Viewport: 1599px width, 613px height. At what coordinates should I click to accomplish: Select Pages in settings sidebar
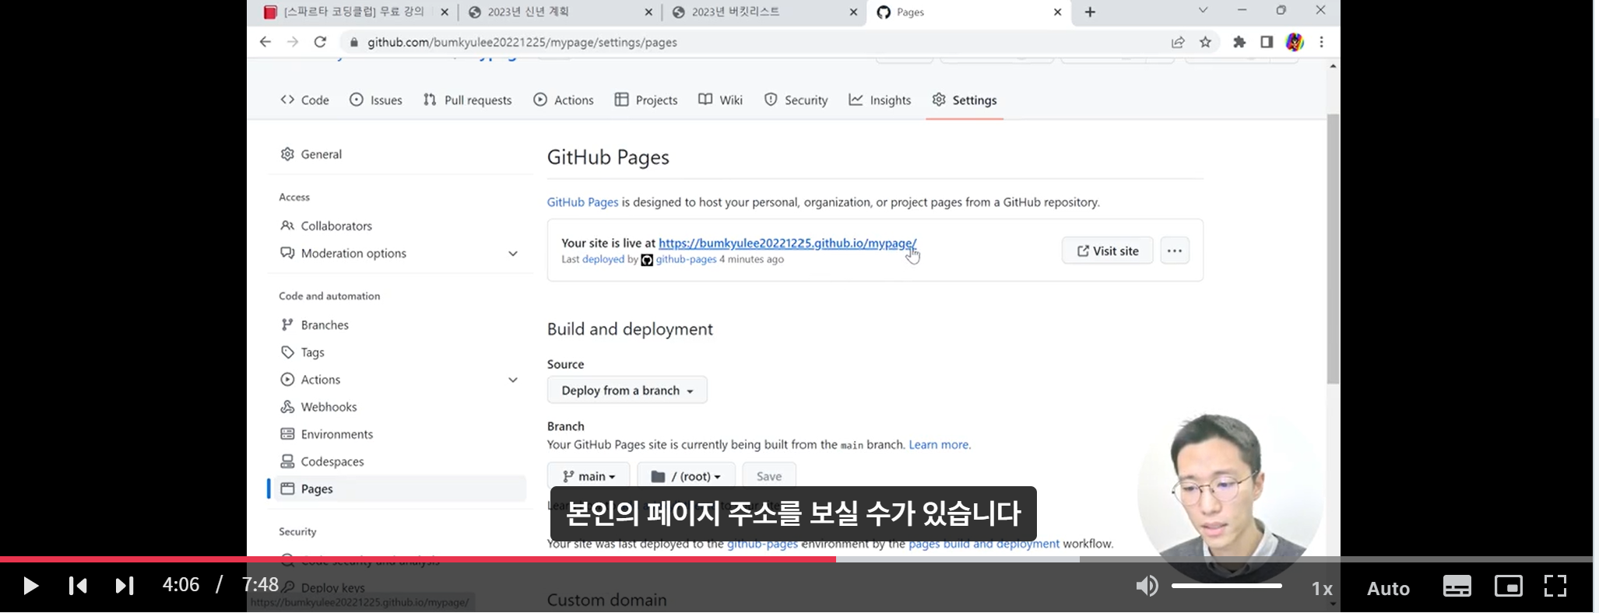pos(400,489)
